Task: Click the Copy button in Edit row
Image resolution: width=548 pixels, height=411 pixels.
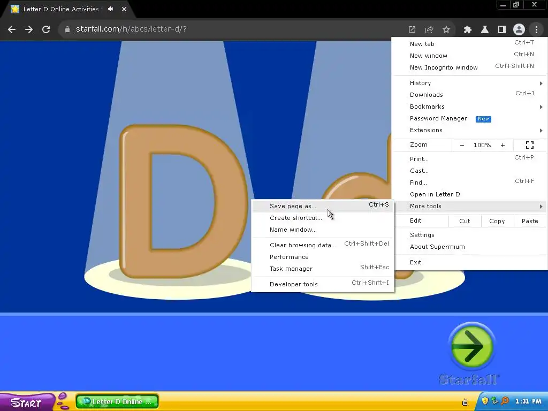Action: pos(497,221)
